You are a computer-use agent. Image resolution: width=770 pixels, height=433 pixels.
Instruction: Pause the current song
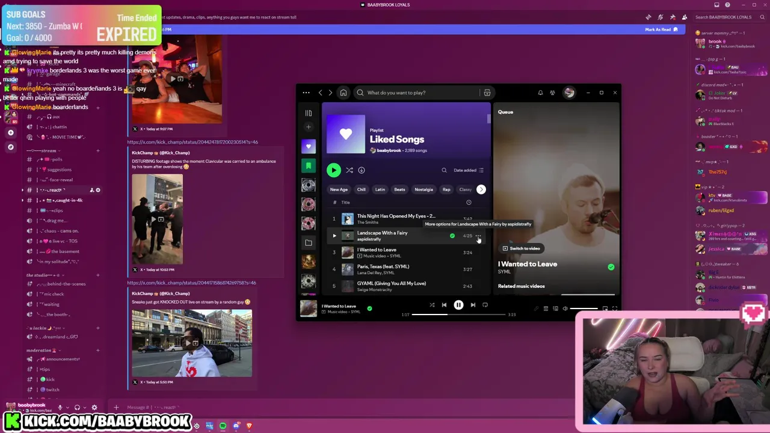458,305
